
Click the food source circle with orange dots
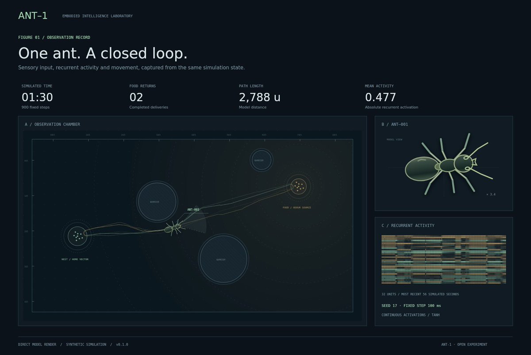coord(299,186)
